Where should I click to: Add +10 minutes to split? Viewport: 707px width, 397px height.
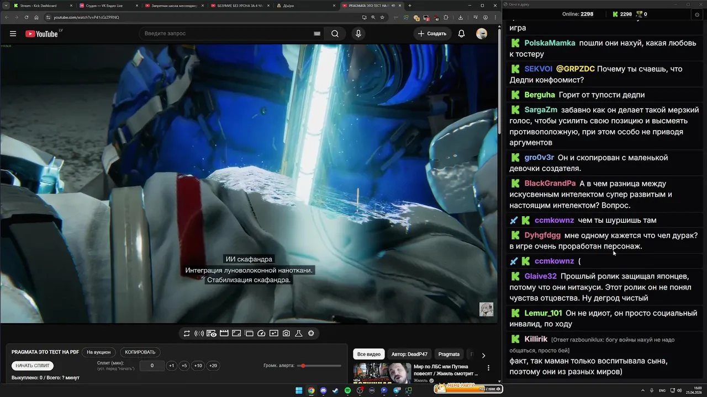pyautogui.click(x=198, y=366)
